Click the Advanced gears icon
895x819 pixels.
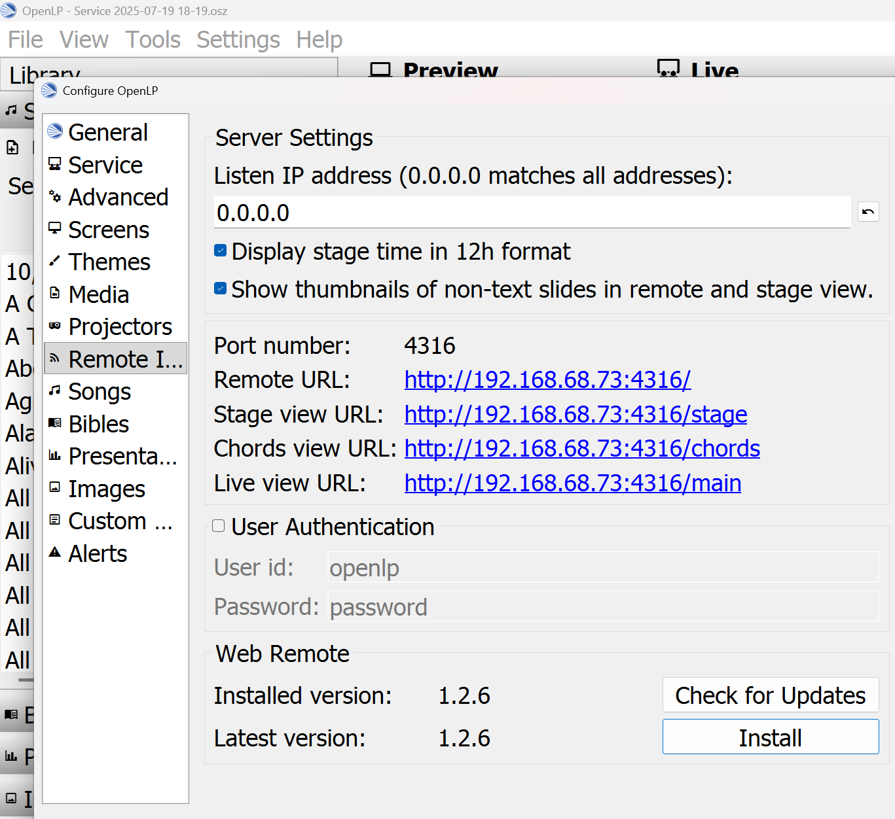[55, 197]
